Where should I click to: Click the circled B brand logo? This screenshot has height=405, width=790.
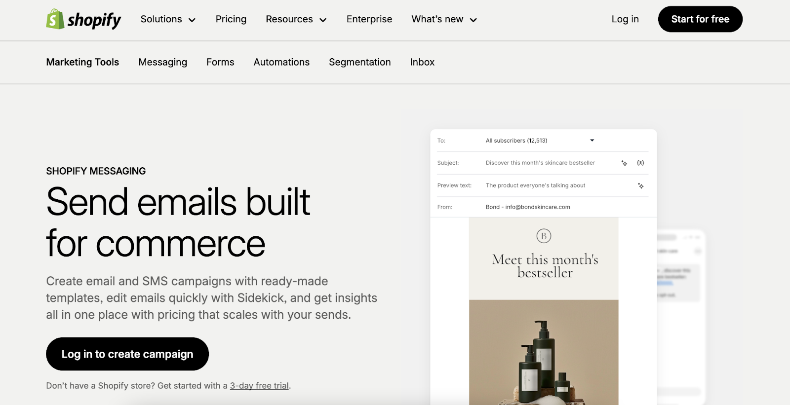point(544,236)
